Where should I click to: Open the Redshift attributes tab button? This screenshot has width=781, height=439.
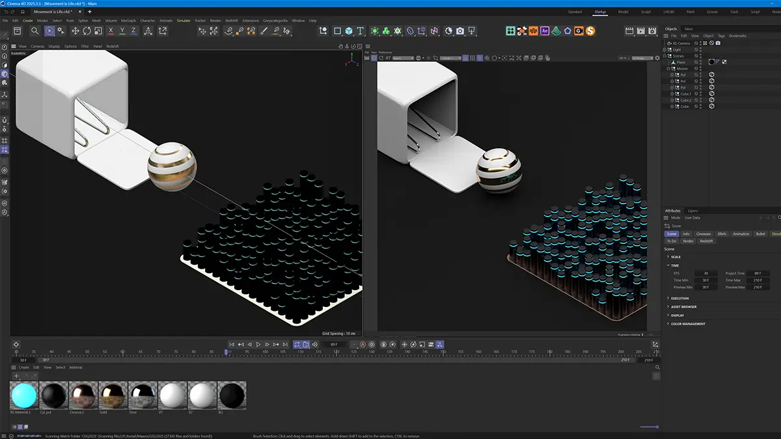[706, 241]
